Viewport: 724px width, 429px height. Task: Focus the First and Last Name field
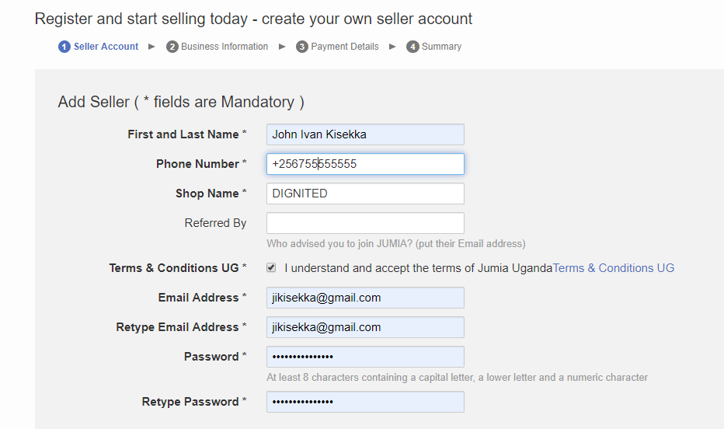(x=365, y=134)
